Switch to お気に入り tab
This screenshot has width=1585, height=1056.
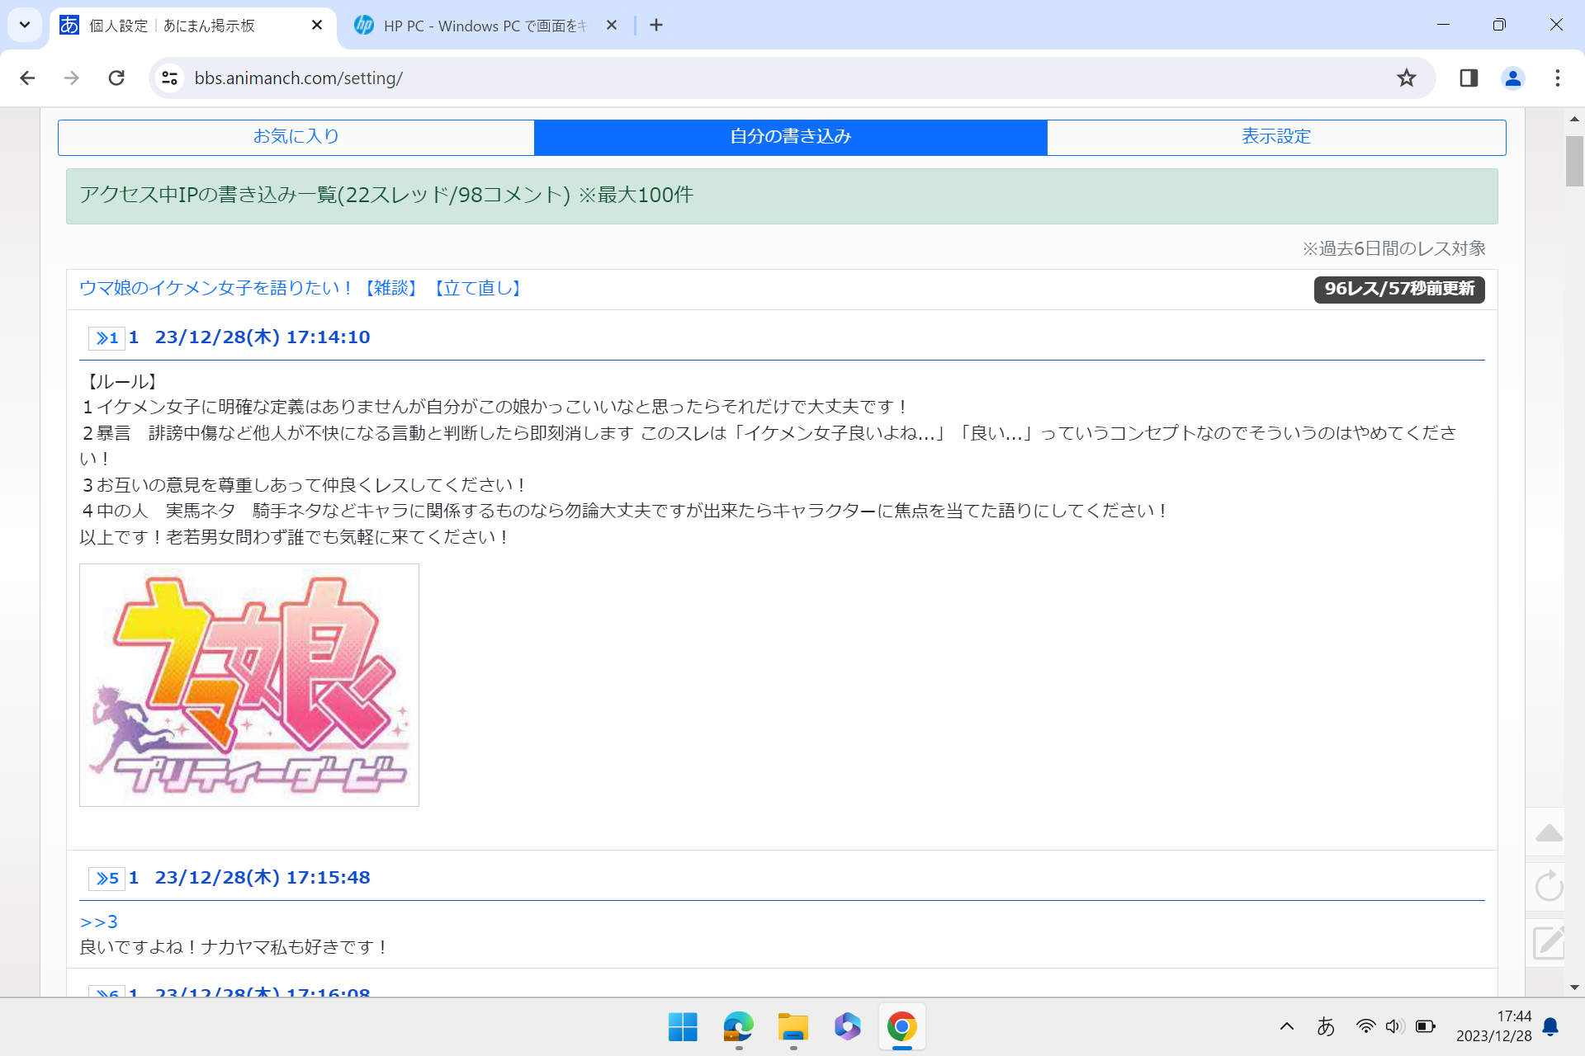coord(296,137)
